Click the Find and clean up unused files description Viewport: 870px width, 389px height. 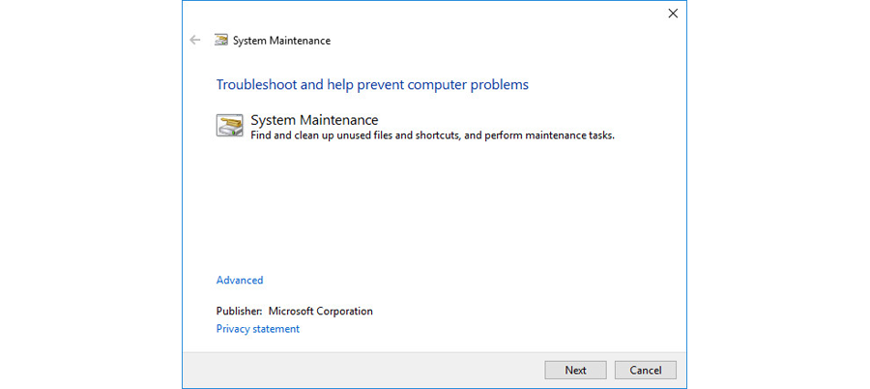pyautogui.click(x=433, y=135)
